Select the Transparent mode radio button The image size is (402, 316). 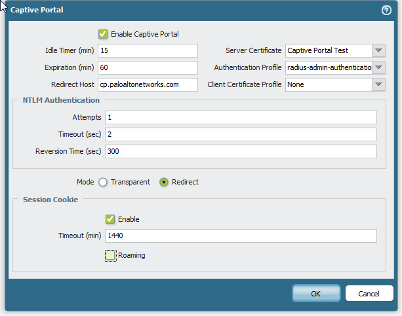pos(103,182)
